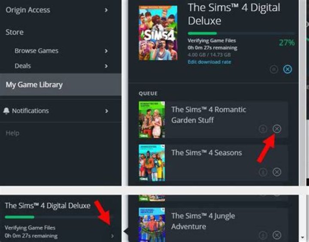This screenshot has width=309, height=242.
Task: Expand the Origin Access submenu arrow
Action: (106, 10)
